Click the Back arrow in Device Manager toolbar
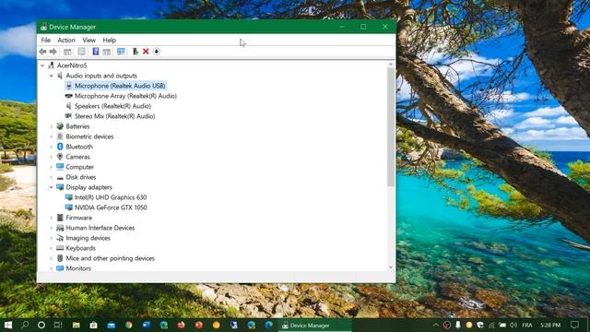590x332 pixels. click(x=42, y=52)
